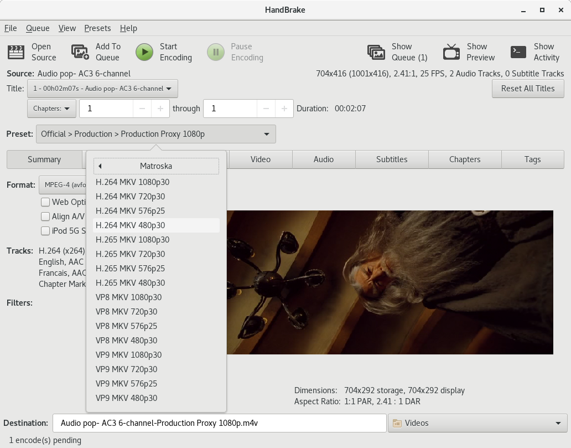Increase the start chapter with plus
The height and width of the screenshot is (448, 571).
[x=160, y=109]
